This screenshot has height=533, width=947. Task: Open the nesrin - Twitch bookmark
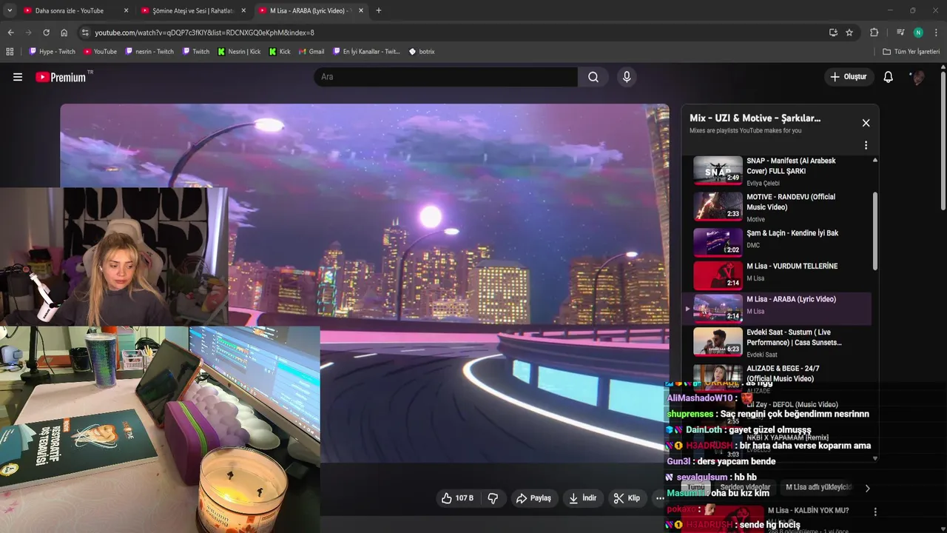point(149,52)
